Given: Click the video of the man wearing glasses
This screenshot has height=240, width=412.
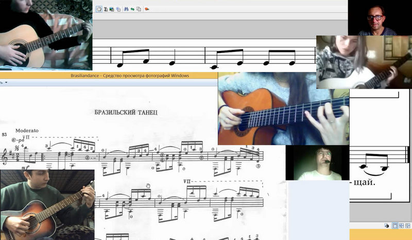Looking at the screenshot, I should tap(380, 17).
